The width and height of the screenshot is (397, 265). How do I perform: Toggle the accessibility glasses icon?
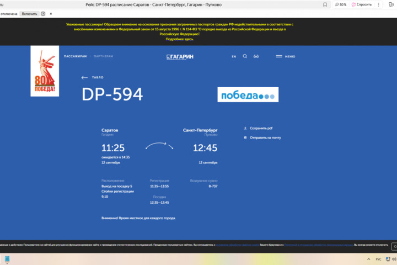(x=256, y=56)
